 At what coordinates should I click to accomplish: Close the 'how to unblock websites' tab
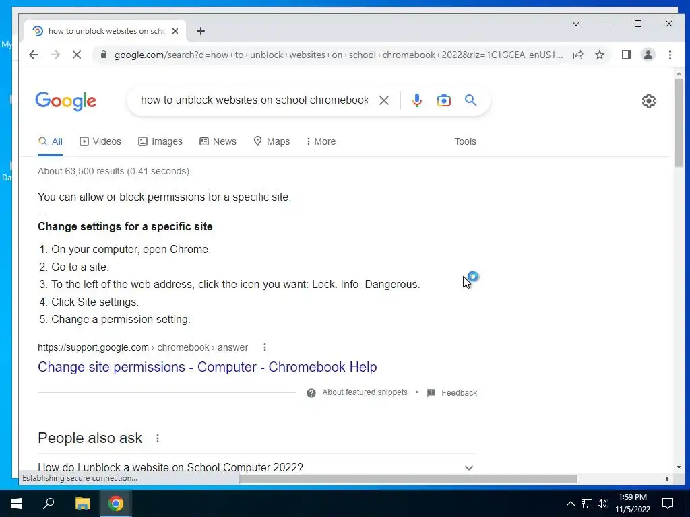click(x=175, y=31)
